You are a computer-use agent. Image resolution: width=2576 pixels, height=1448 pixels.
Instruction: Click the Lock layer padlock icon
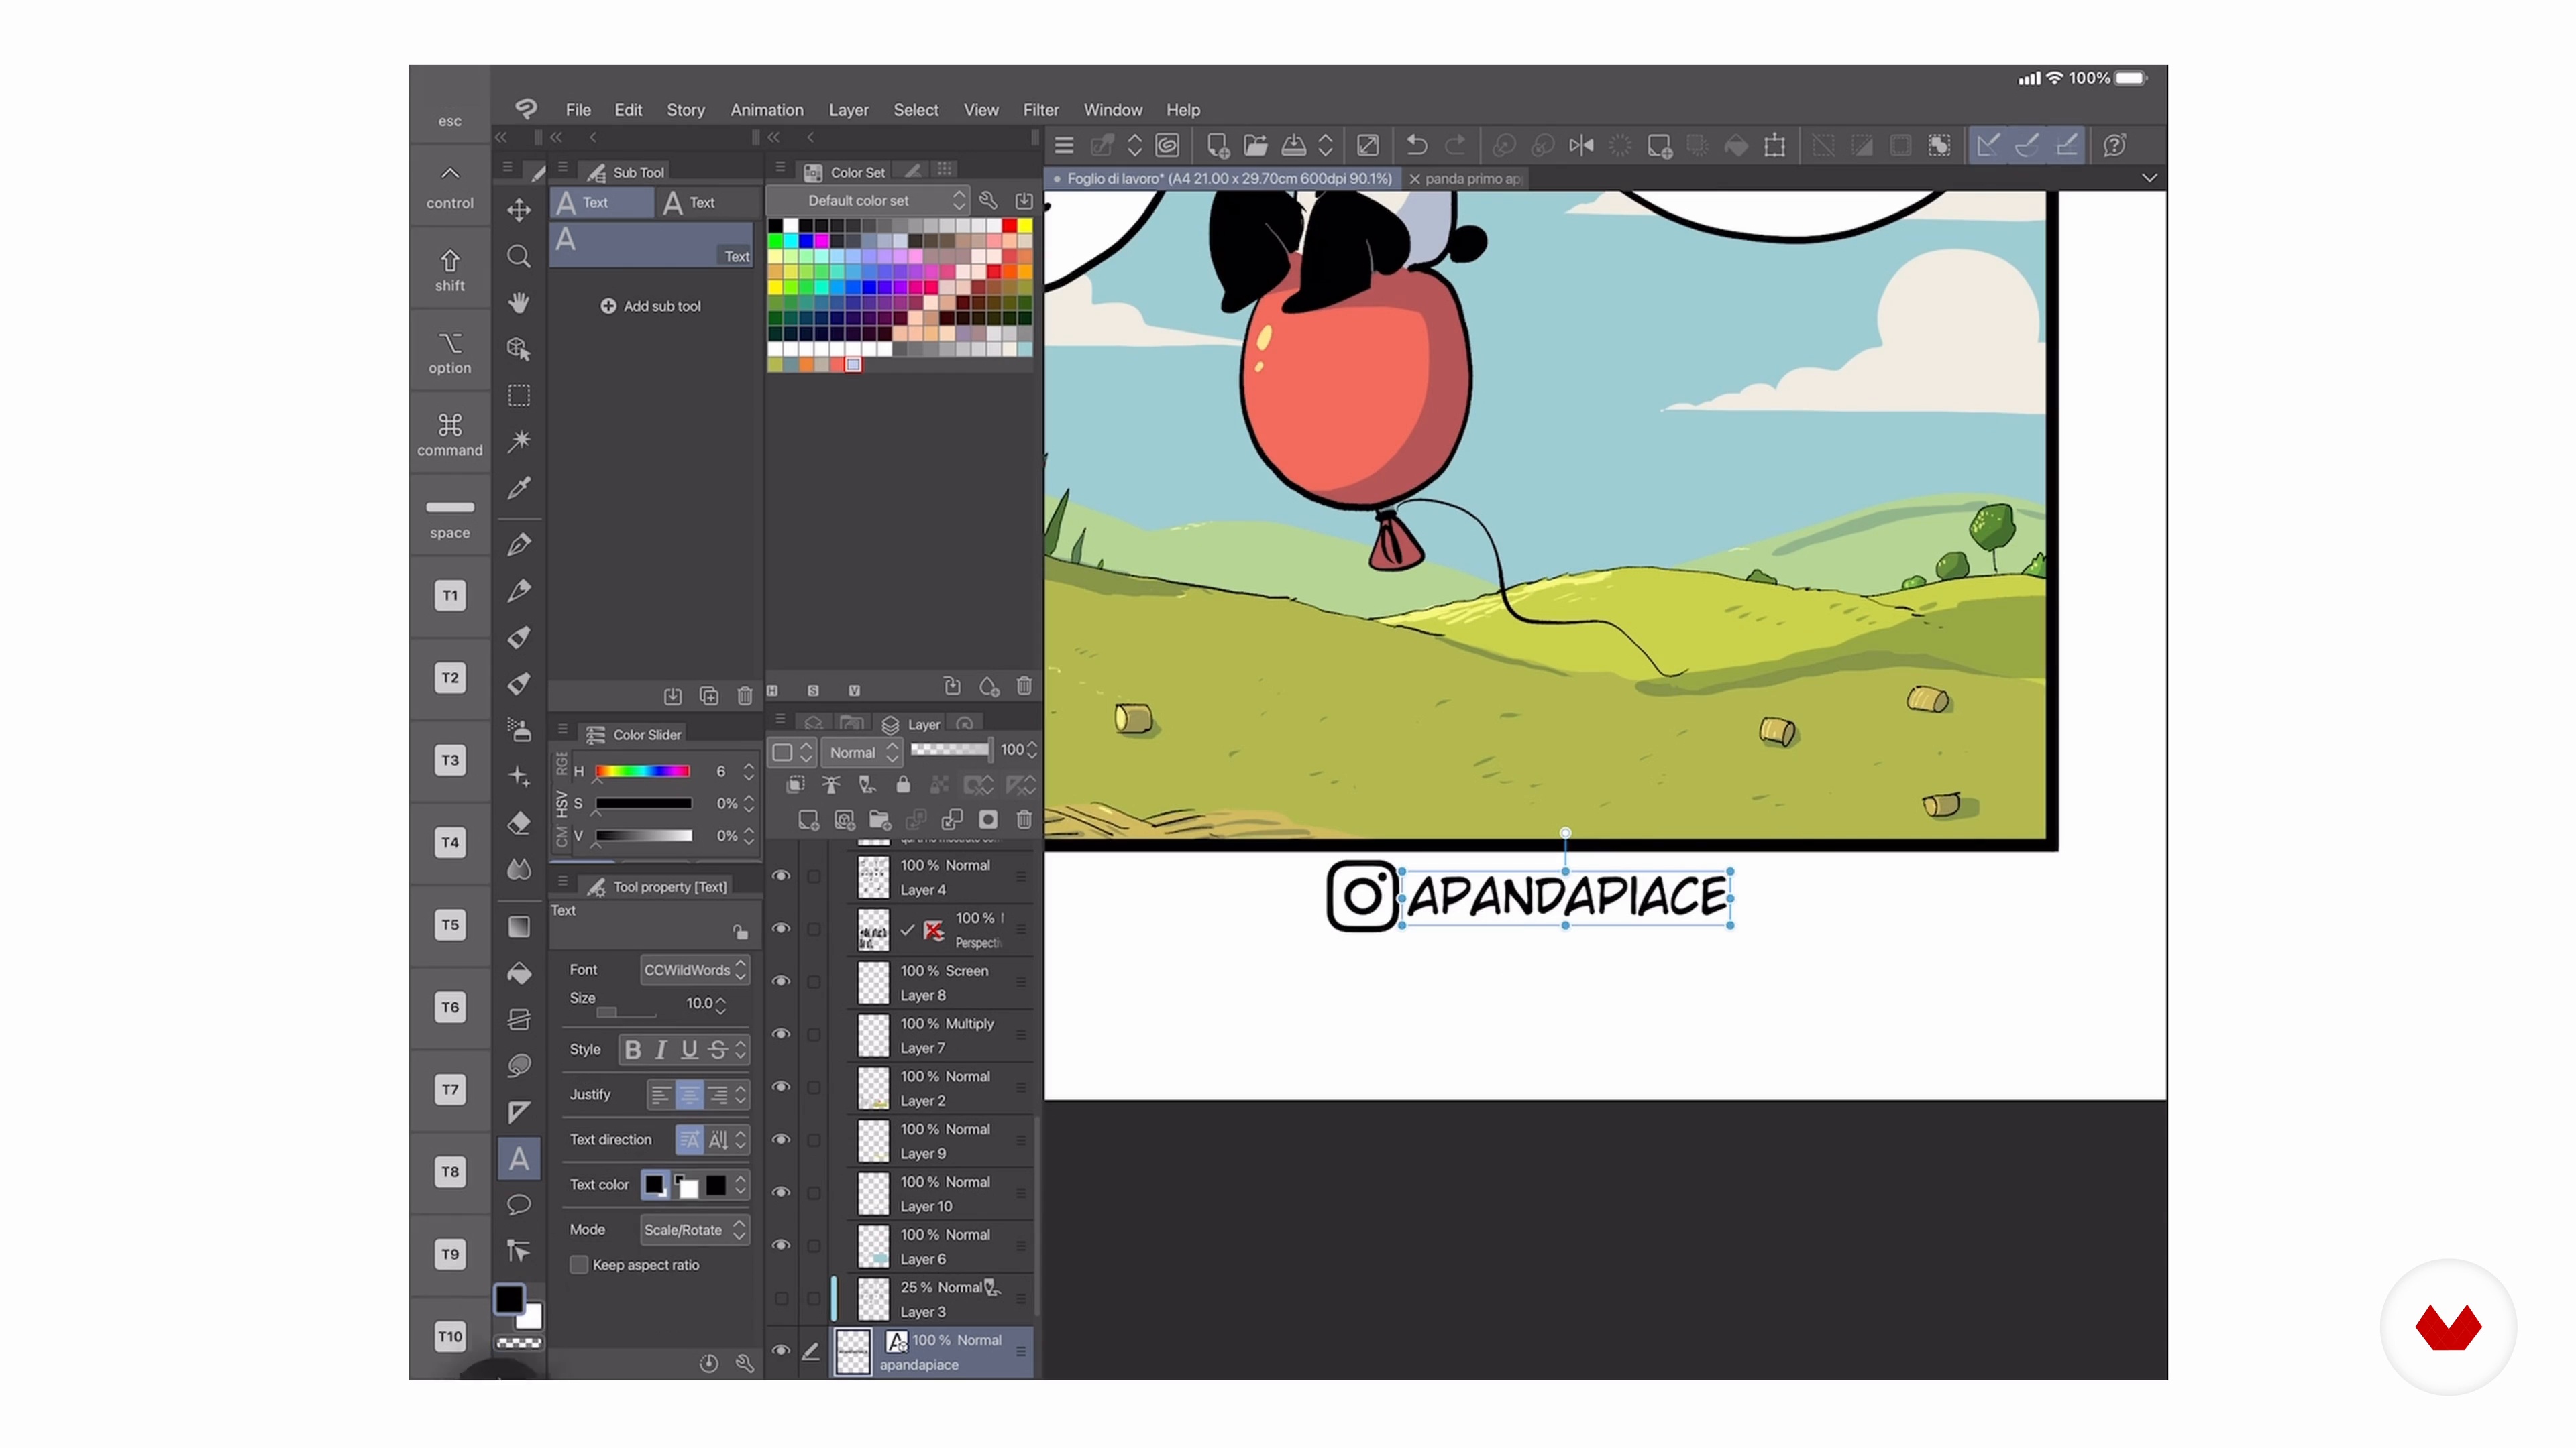(903, 784)
